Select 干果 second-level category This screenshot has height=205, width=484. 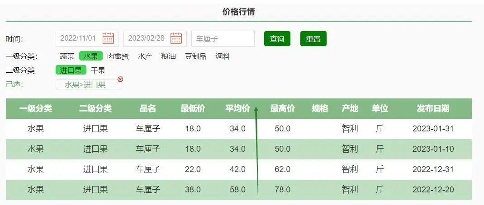point(98,70)
